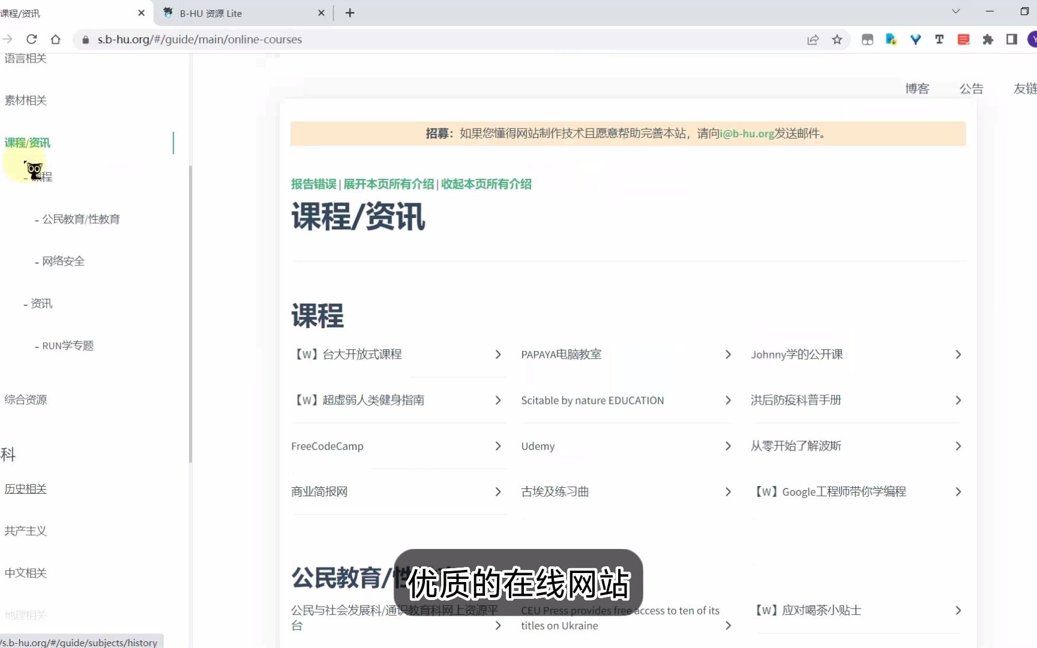Expand 商业简报网 chevron
Screen dimensions: 1037x648
[x=498, y=492]
